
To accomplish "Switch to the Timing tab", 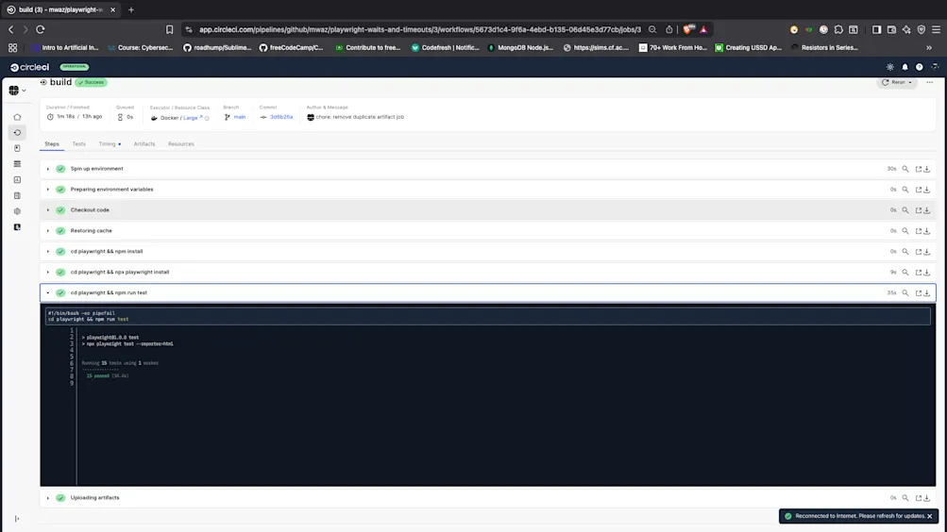I will (109, 144).
